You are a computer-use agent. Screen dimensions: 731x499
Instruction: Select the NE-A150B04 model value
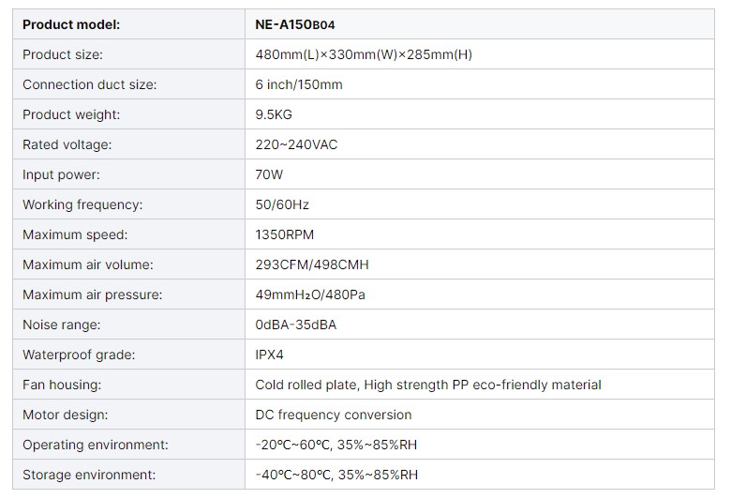295,24
